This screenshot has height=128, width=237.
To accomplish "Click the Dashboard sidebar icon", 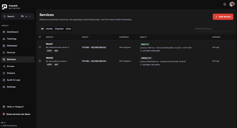I will (4, 32).
